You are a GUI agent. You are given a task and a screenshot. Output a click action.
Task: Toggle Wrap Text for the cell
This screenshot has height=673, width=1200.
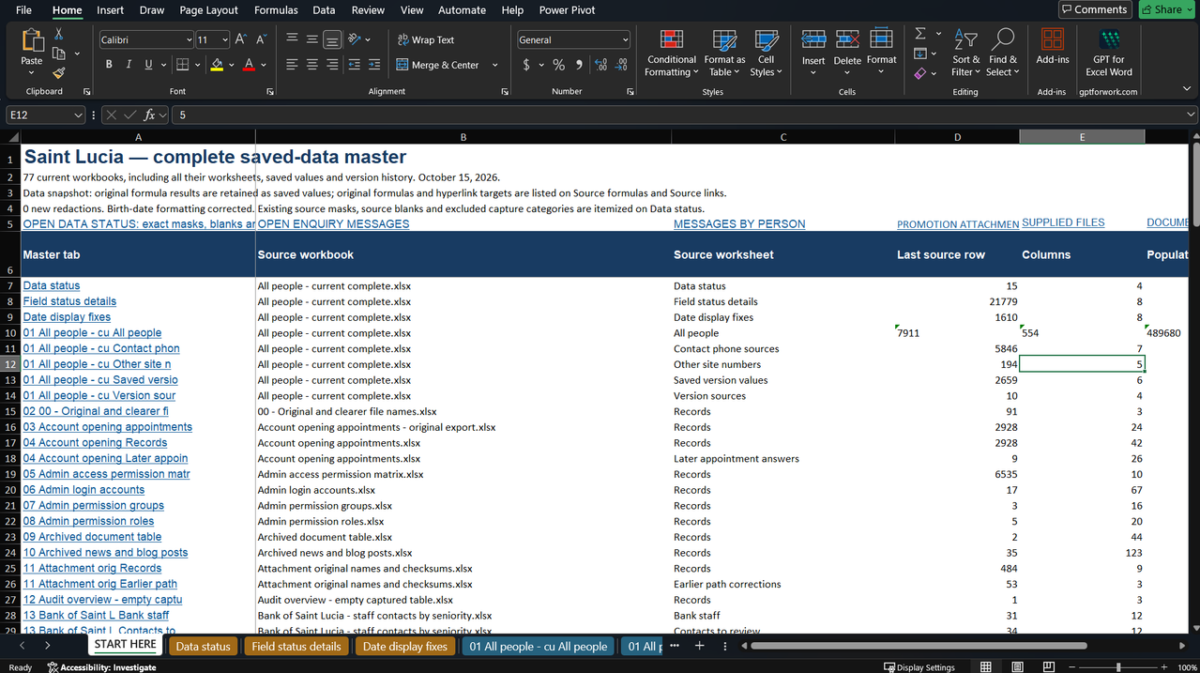pyautogui.click(x=426, y=39)
